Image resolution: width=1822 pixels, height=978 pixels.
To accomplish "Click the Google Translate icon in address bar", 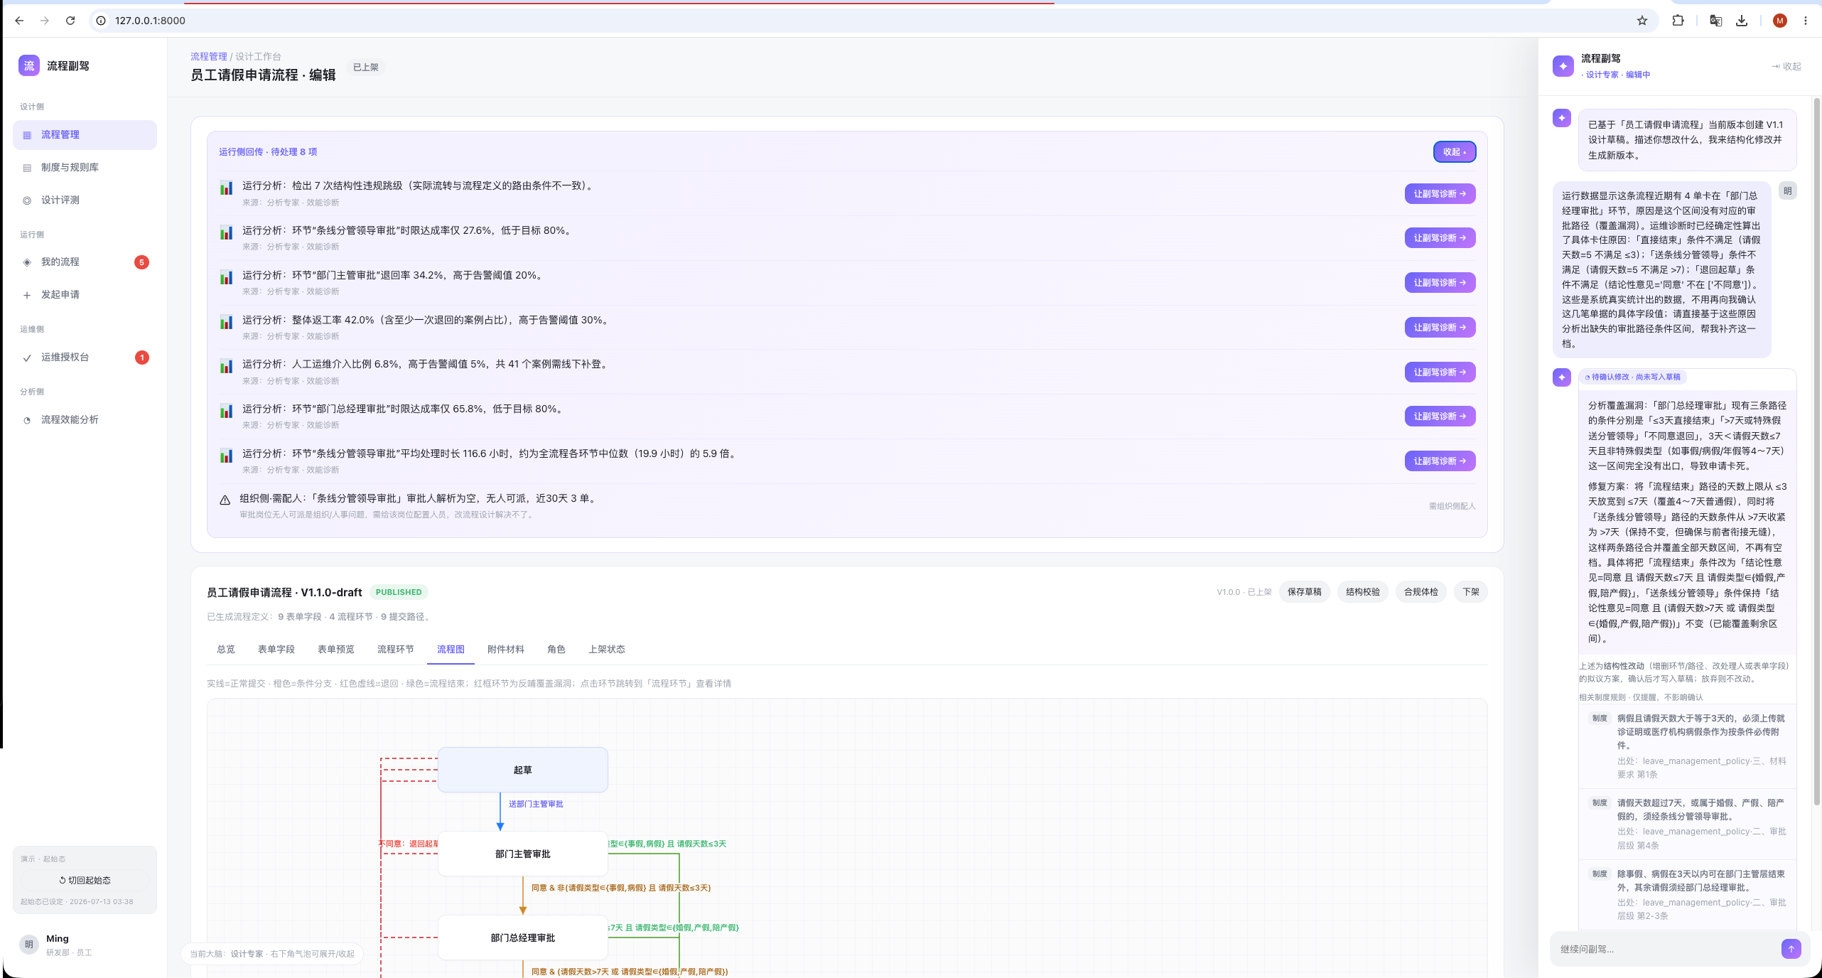I will point(1715,21).
